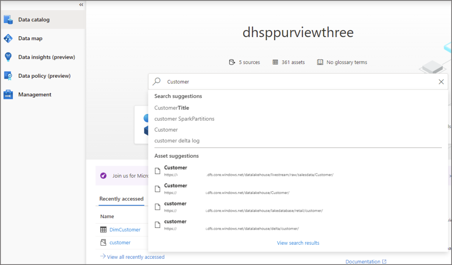Collapse the left navigation pane

pyautogui.click(x=81, y=4)
